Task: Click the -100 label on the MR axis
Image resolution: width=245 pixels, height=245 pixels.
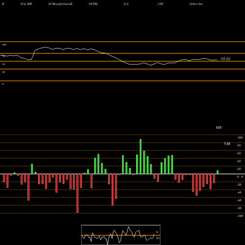Action: 240,216
